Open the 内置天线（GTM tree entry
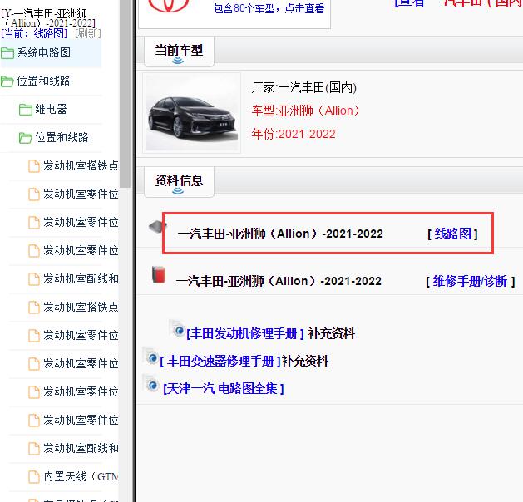The image size is (523, 502). (81, 477)
